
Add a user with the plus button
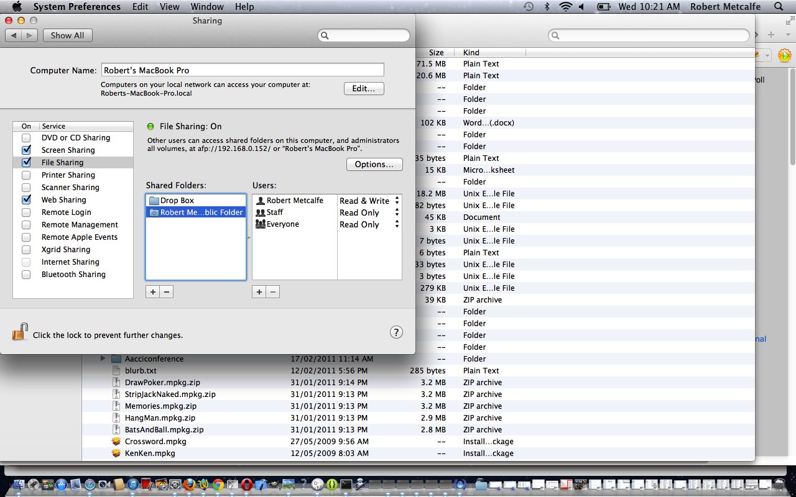click(x=259, y=292)
